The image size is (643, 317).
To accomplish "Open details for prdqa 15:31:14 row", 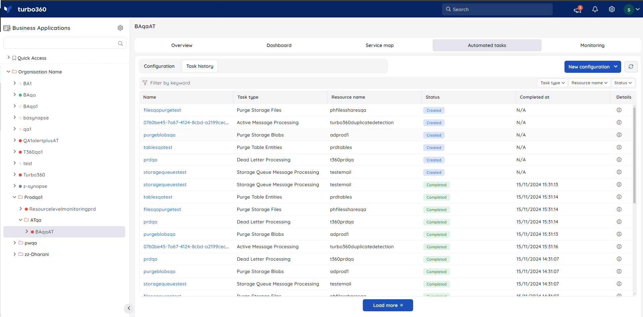I will pos(619,222).
